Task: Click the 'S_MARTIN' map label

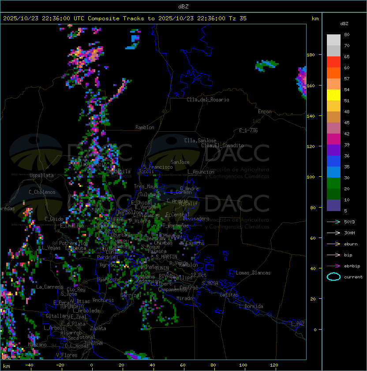Action: (x=166, y=257)
